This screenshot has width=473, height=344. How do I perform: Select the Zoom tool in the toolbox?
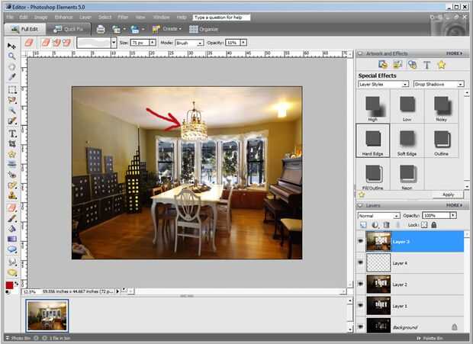pyautogui.click(x=12, y=56)
